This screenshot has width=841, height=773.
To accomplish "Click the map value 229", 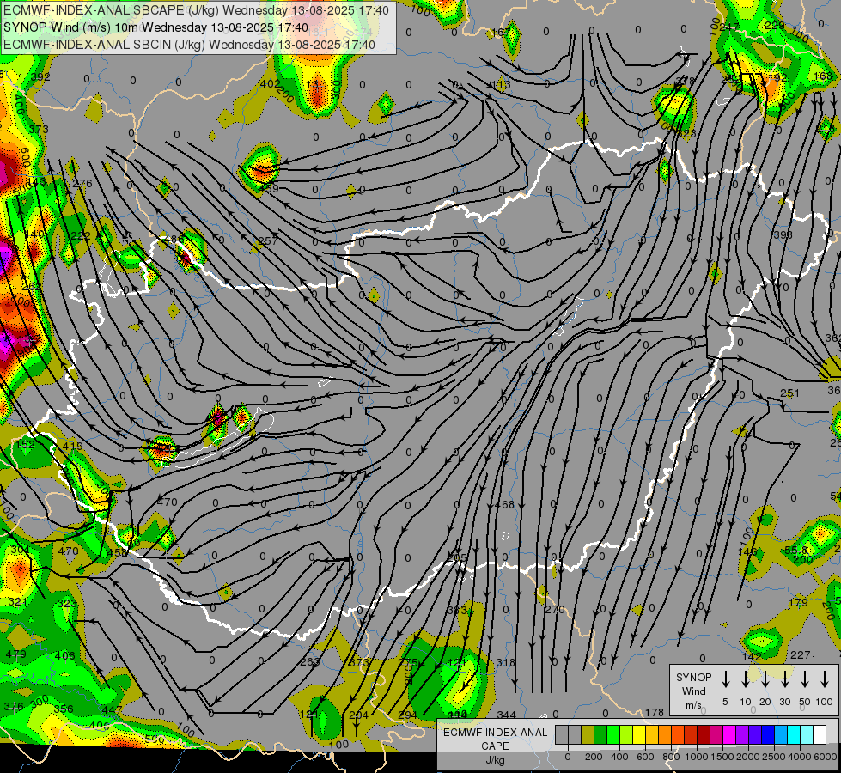I will point(774,25).
